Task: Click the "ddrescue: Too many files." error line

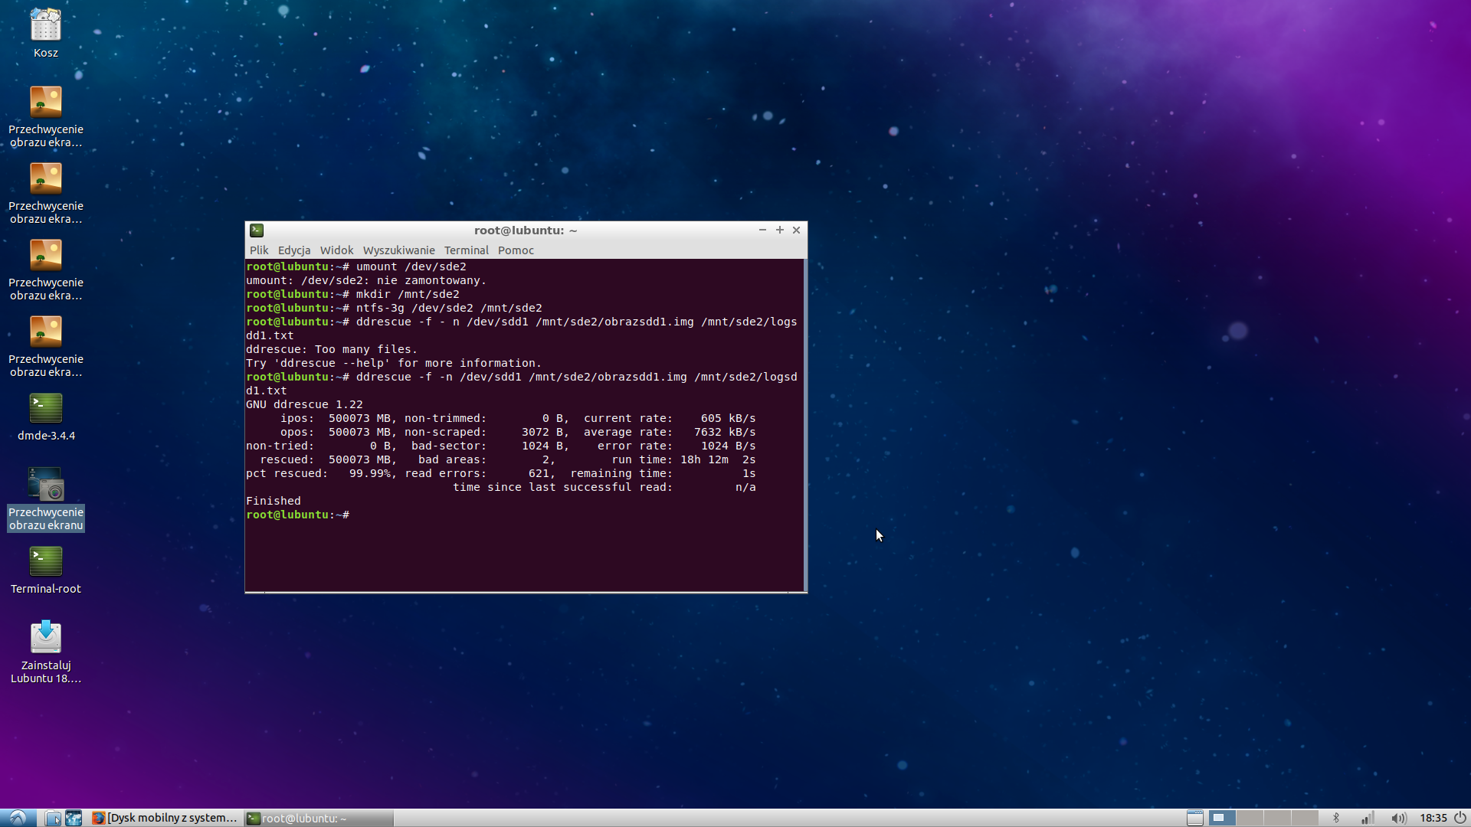Action: point(332,349)
